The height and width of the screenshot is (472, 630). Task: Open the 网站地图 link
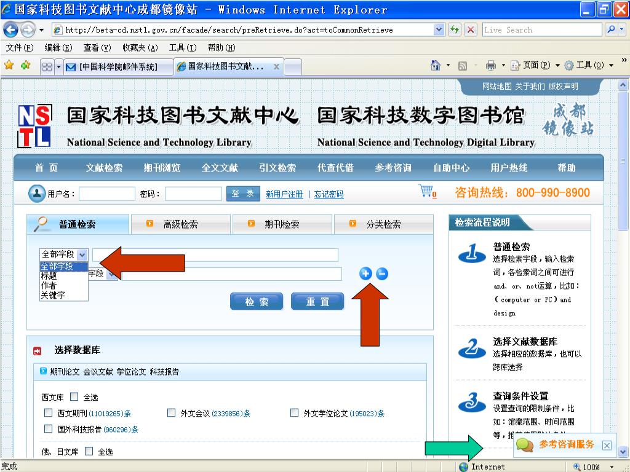point(497,86)
